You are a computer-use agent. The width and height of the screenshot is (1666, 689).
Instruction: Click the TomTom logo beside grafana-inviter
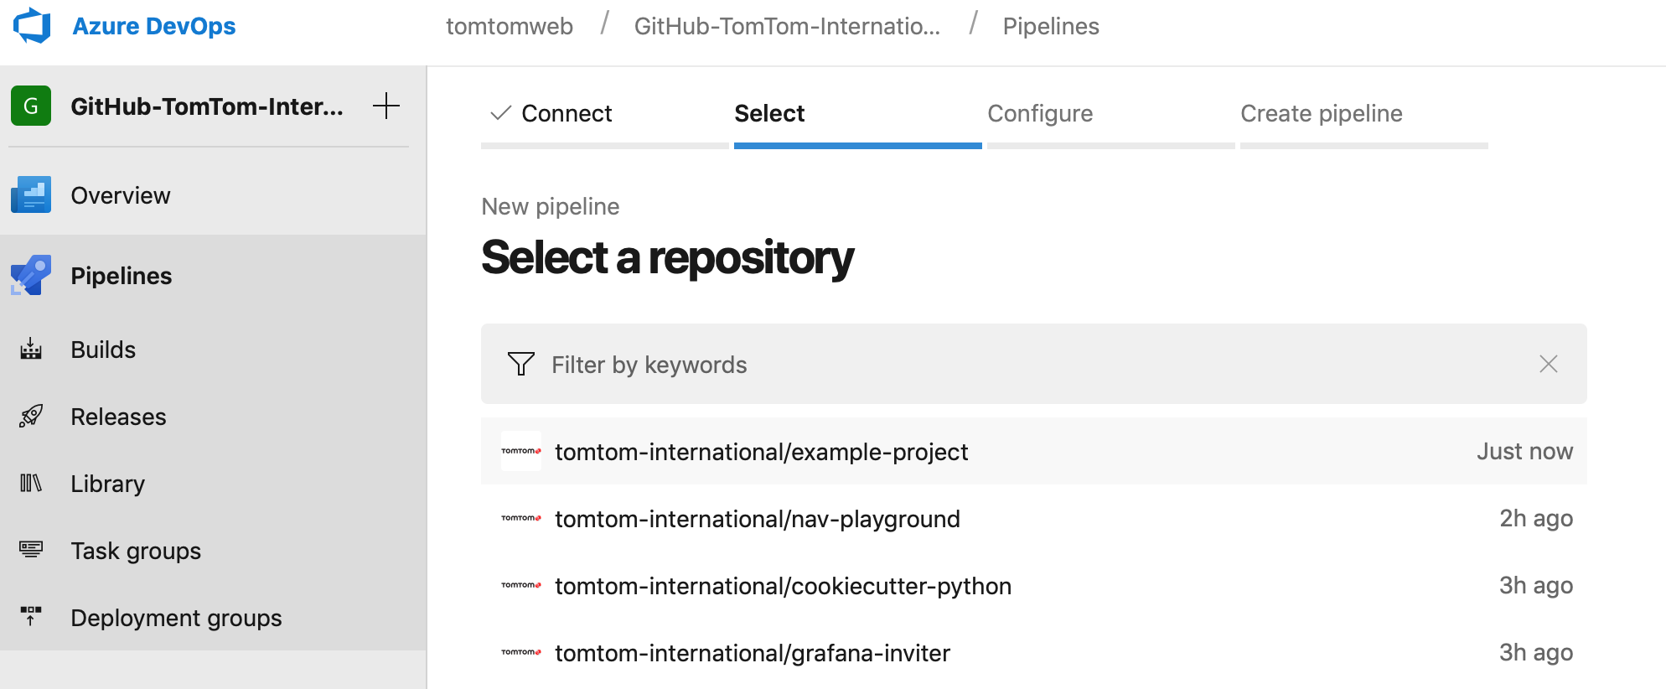pyautogui.click(x=521, y=652)
